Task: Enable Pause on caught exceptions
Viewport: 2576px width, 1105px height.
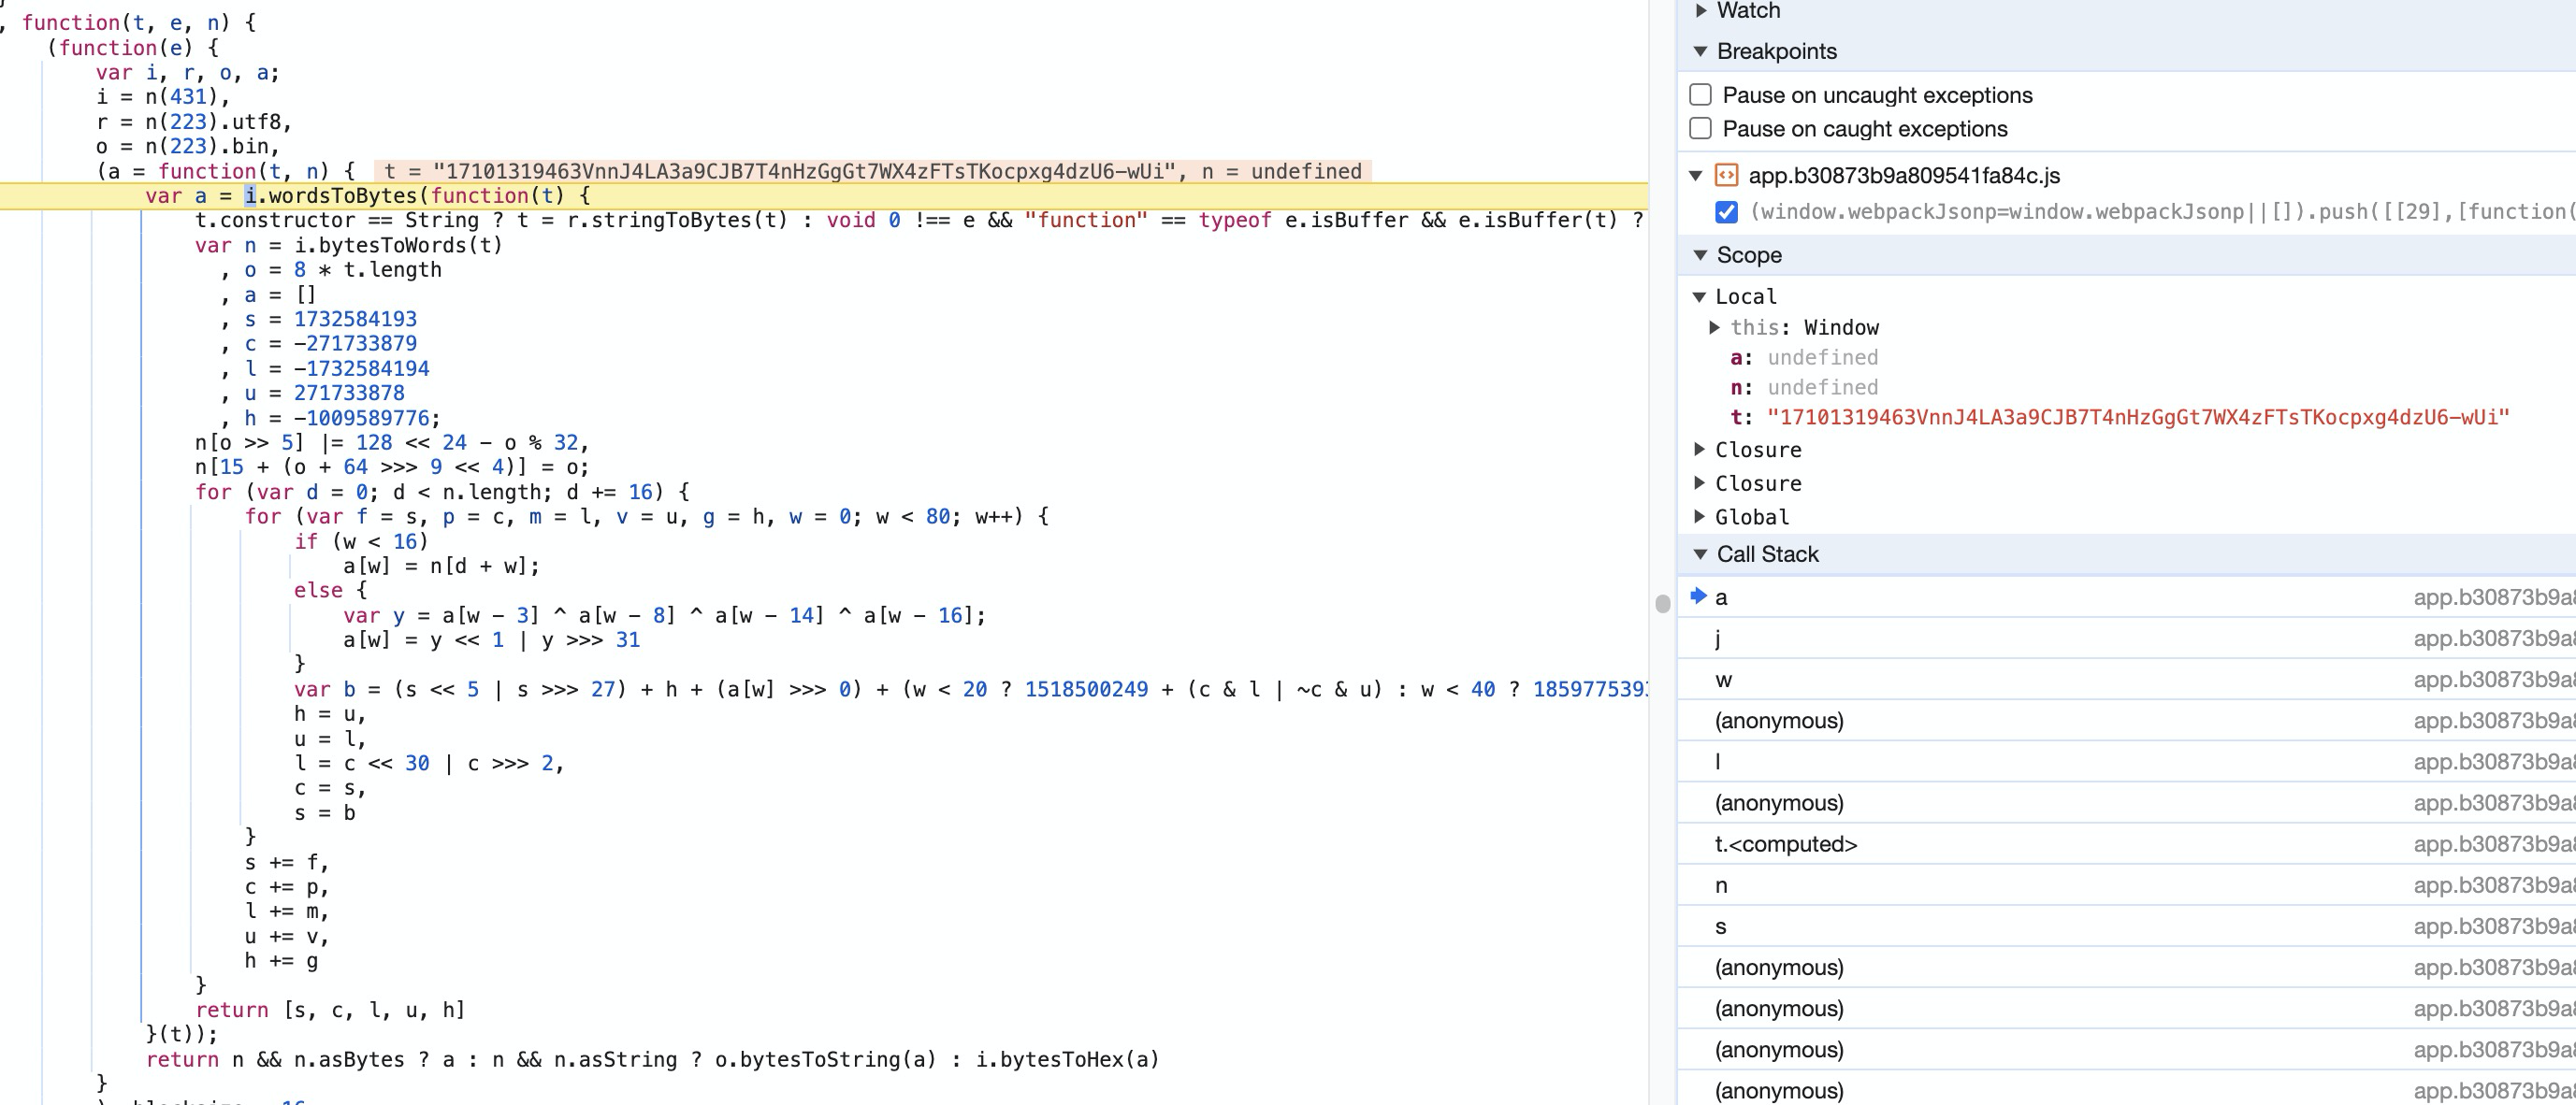Action: click(1700, 129)
